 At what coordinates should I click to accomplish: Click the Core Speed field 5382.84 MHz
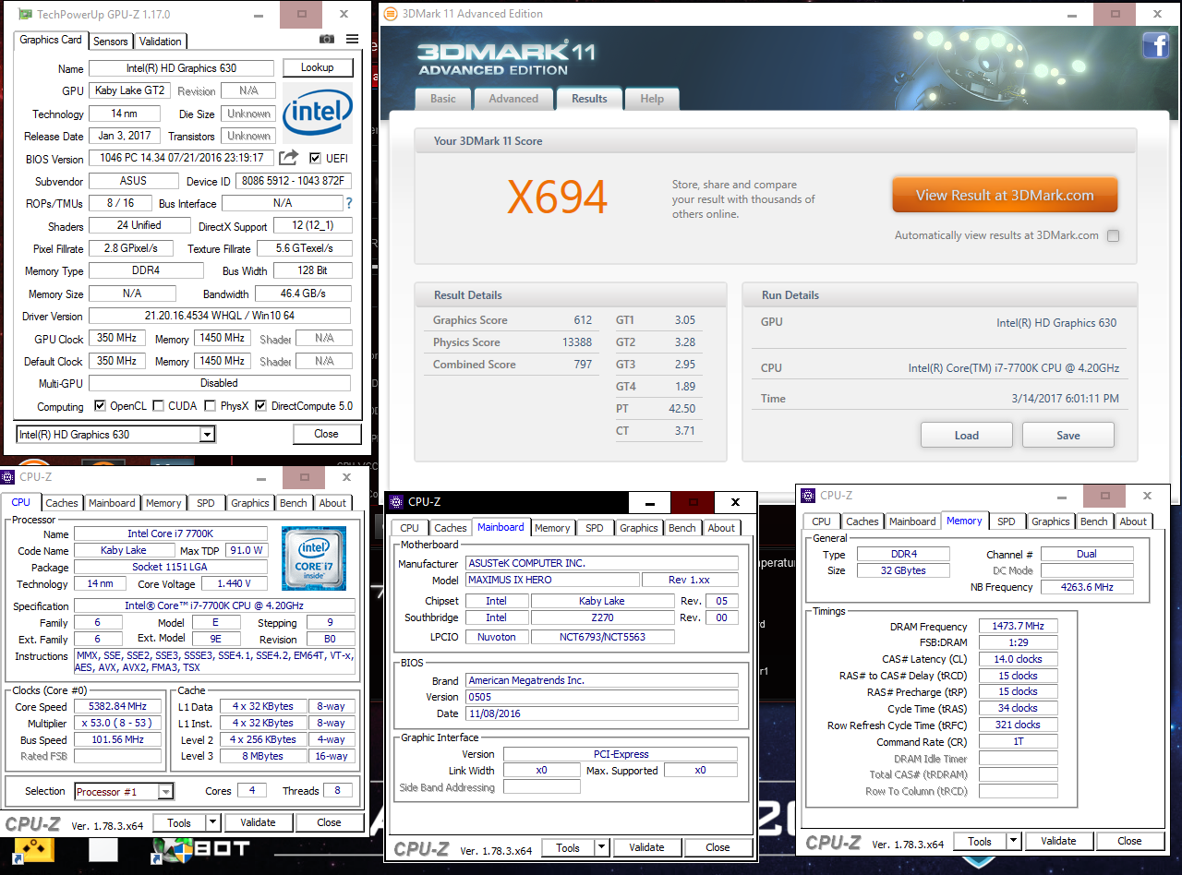click(x=118, y=707)
